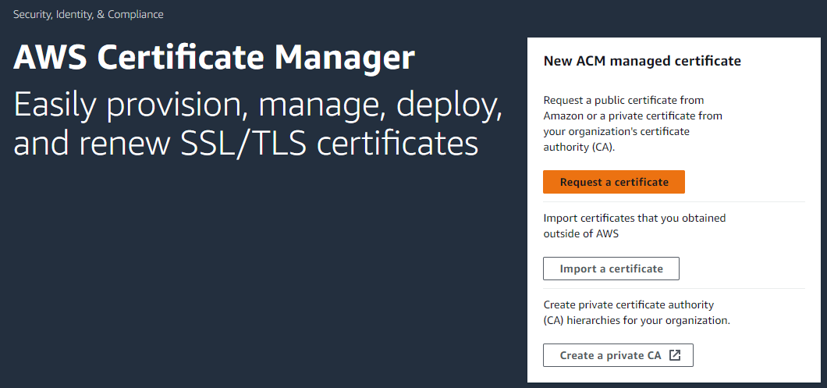Click the New ACM managed certificate title
The height and width of the screenshot is (388, 827).
tap(642, 61)
